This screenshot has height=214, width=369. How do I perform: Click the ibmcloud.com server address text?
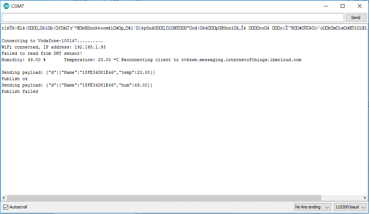[241, 60]
